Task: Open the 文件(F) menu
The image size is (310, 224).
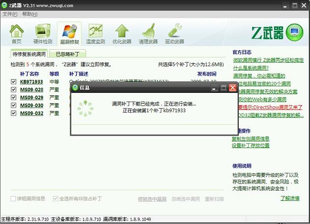Action: 10,14
